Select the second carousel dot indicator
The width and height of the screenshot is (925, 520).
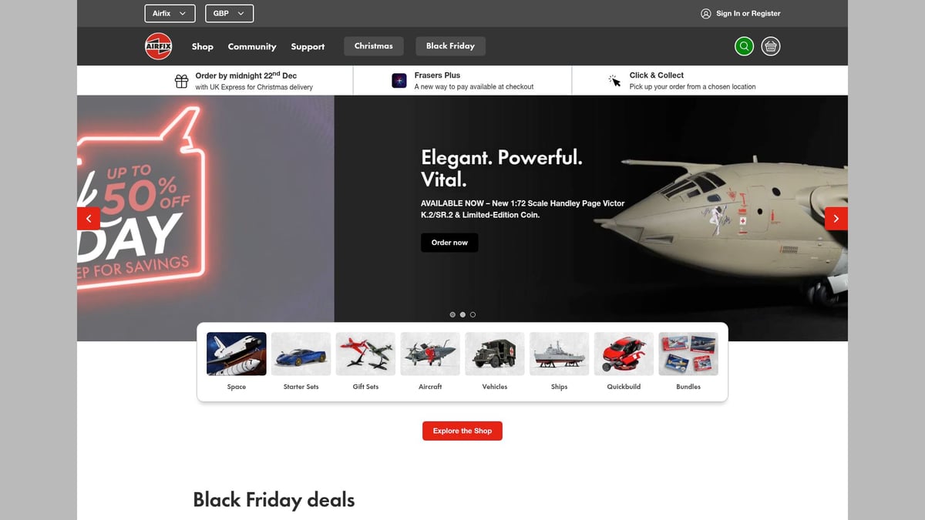462,314
